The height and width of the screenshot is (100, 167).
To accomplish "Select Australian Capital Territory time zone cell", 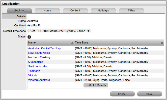I will point(112,48).
